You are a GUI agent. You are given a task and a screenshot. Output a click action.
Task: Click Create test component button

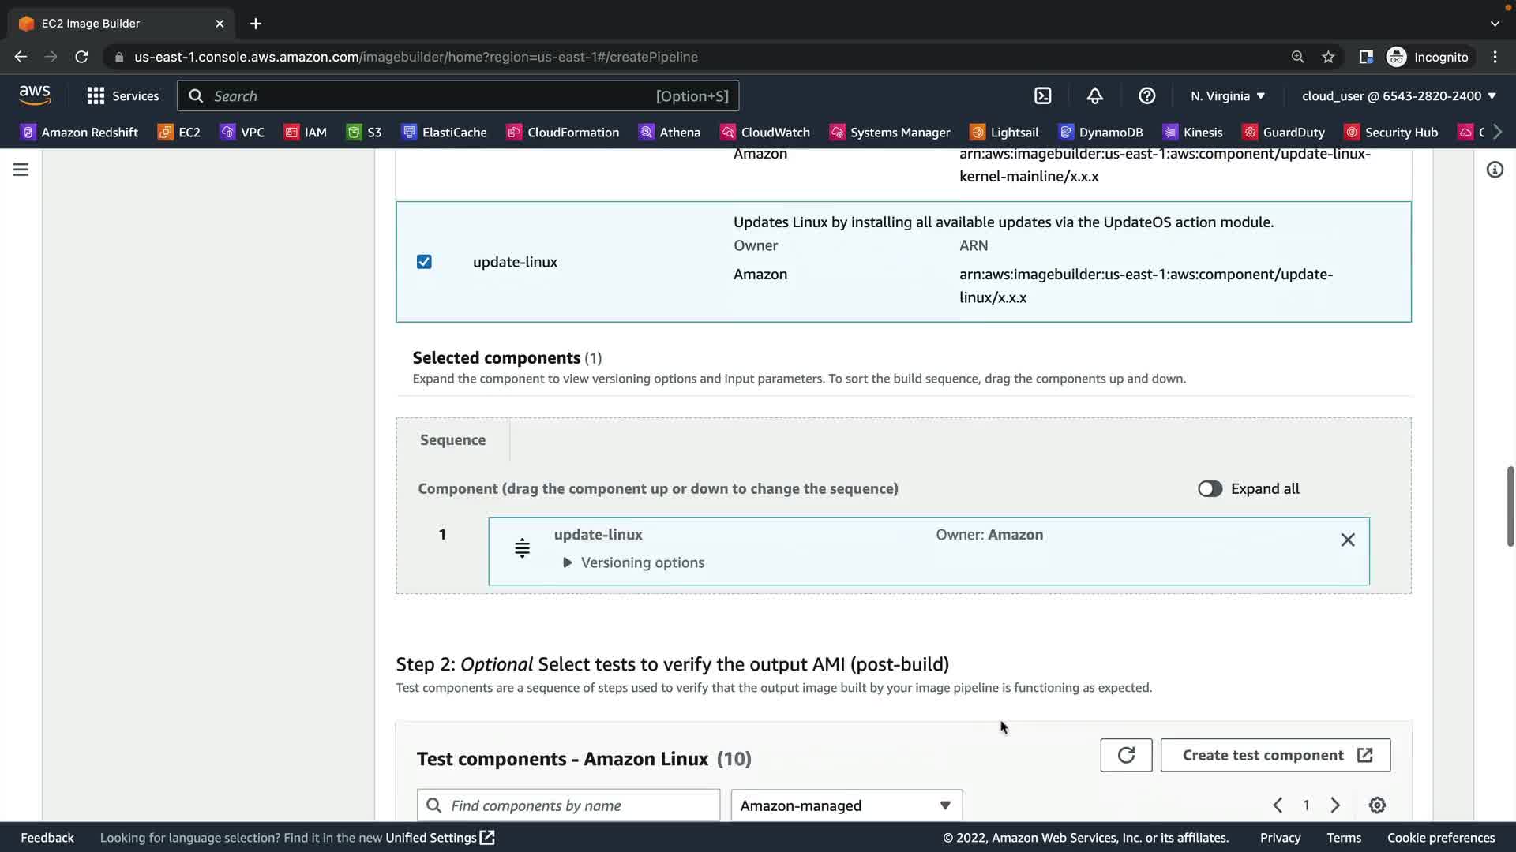1275,755
